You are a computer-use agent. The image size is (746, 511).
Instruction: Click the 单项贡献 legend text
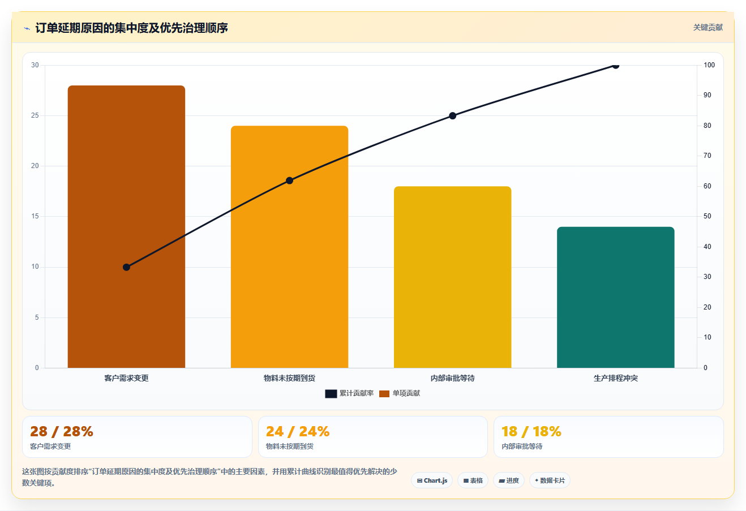coord(406,393)
